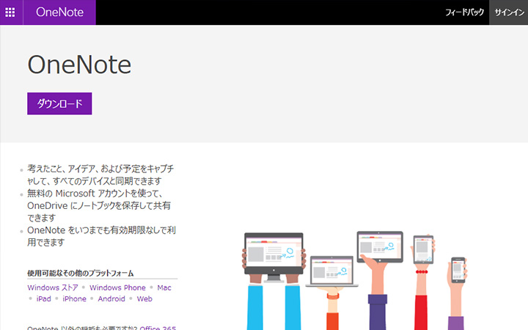Click the desktop monitor illustration

[274, 254]
